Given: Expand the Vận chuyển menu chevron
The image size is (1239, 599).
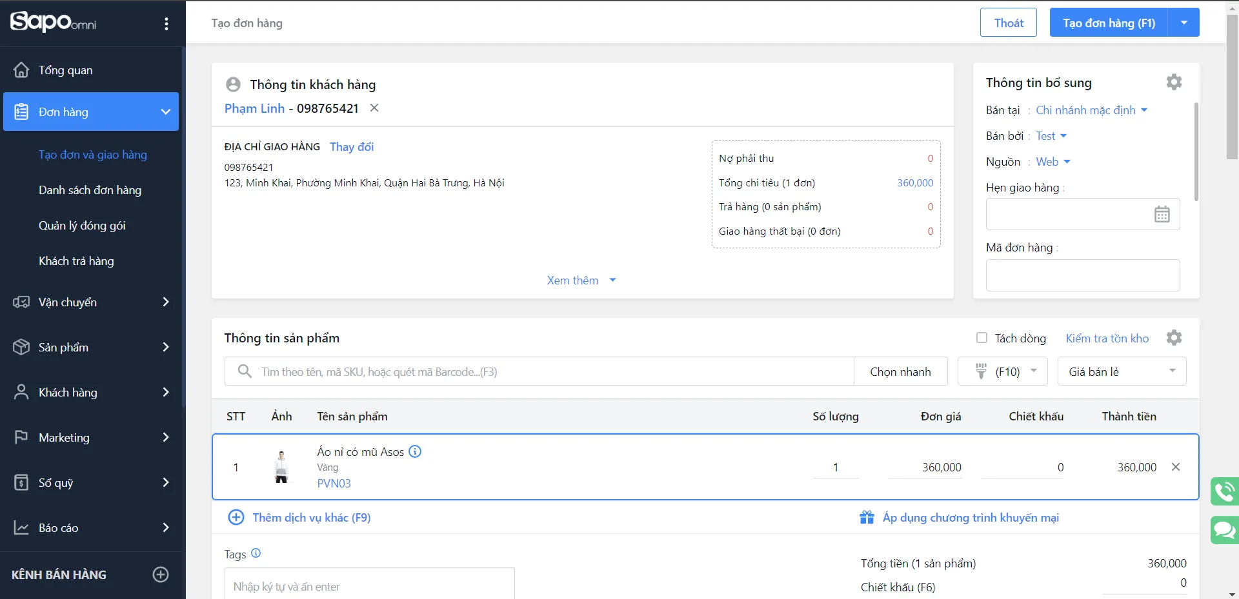Looking at the screenshot, I should pyautogui.click(x=166, y=302).
